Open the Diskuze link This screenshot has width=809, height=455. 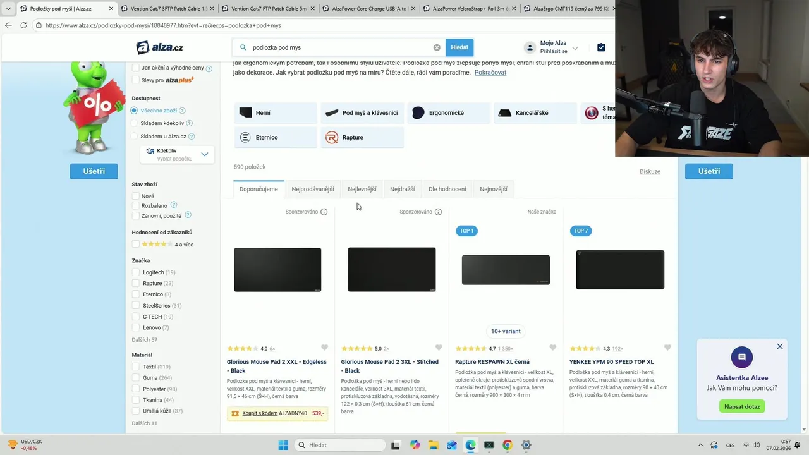650,171
